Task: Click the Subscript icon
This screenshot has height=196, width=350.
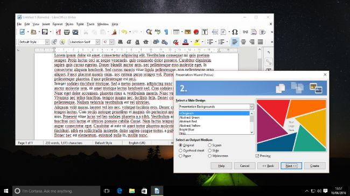Action: point(165,42)
